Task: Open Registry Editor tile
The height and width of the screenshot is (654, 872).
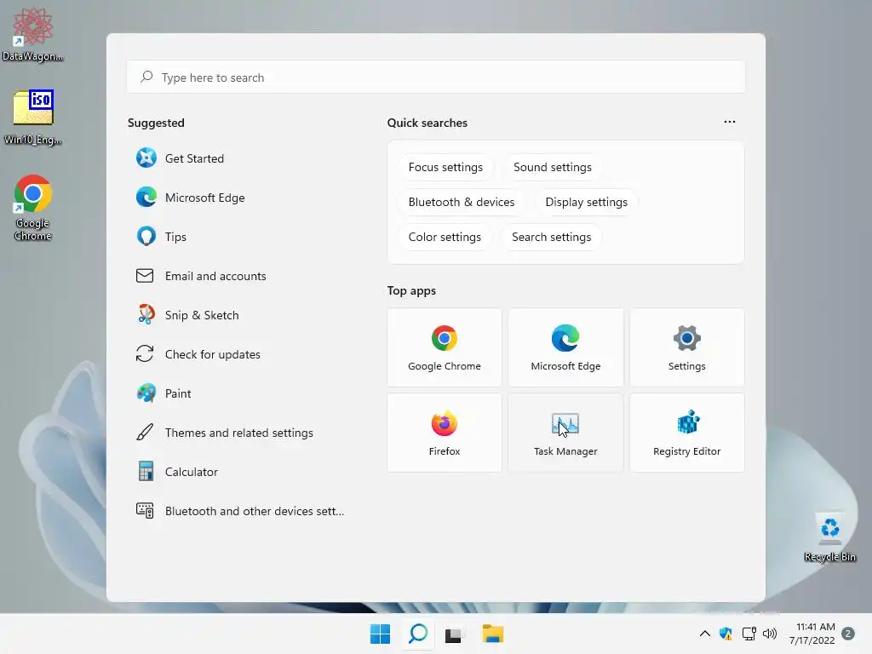Action: 687,433
